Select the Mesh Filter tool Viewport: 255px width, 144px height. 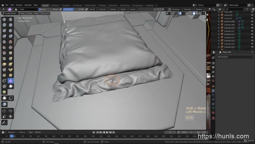[4, 104]
